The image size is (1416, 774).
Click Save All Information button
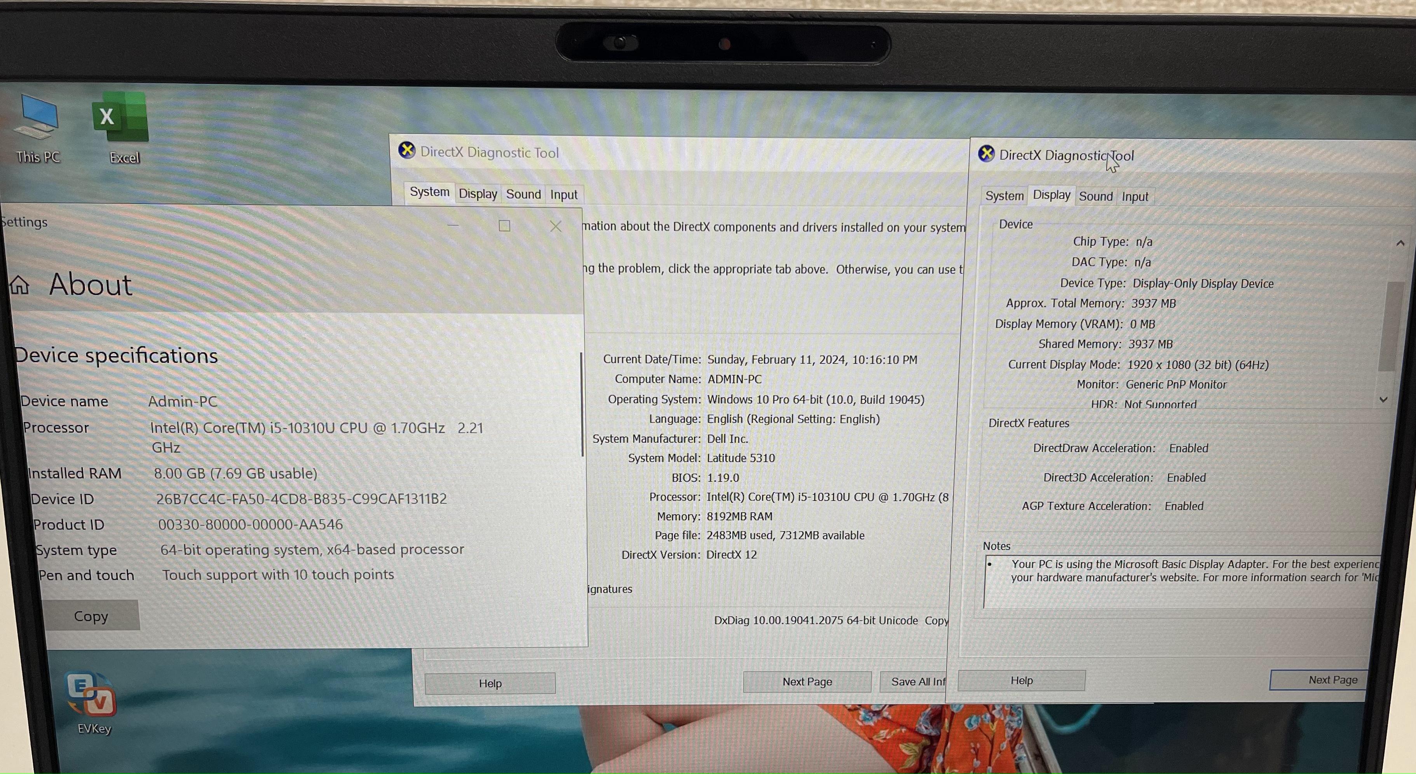[x=914, y=682]
